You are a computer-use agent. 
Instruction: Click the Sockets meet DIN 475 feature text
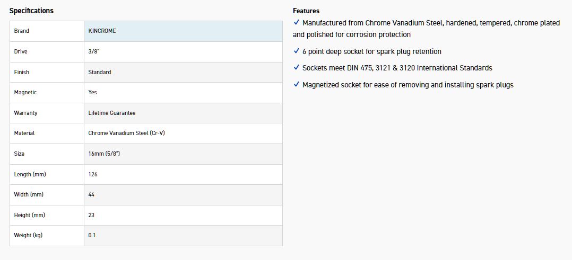[397, 68]
